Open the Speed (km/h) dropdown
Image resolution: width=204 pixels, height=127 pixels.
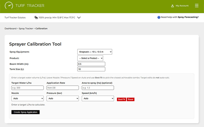point(98,98)
